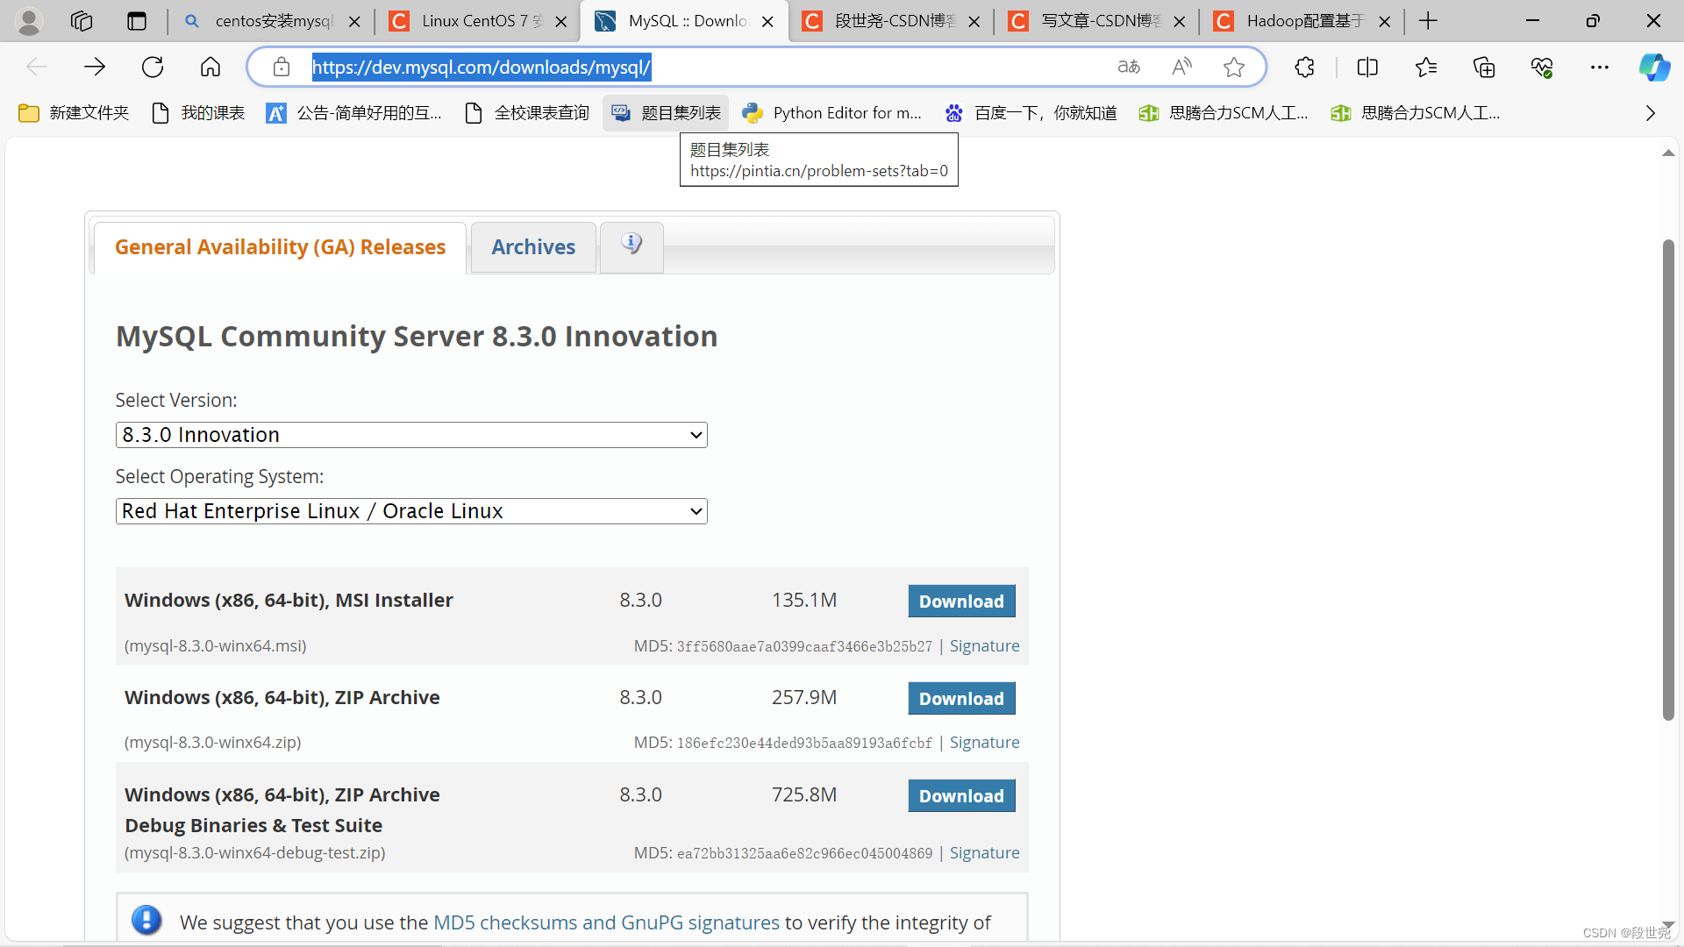Toggle split screen icon
This screenshot has height=947, width=1684.
[x=1367, y=67]
